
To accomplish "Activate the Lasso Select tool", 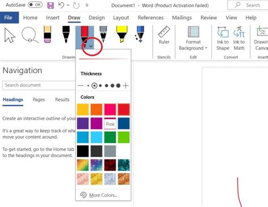I will 30,35.
